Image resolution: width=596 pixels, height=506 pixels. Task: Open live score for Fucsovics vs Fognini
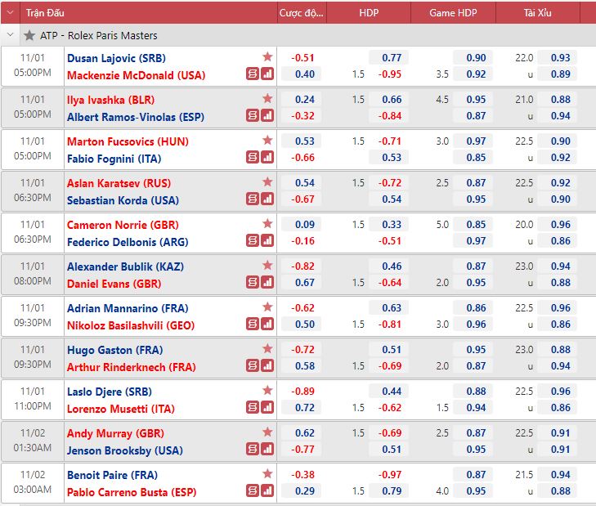pyautogui.click(x=253, y=157)
